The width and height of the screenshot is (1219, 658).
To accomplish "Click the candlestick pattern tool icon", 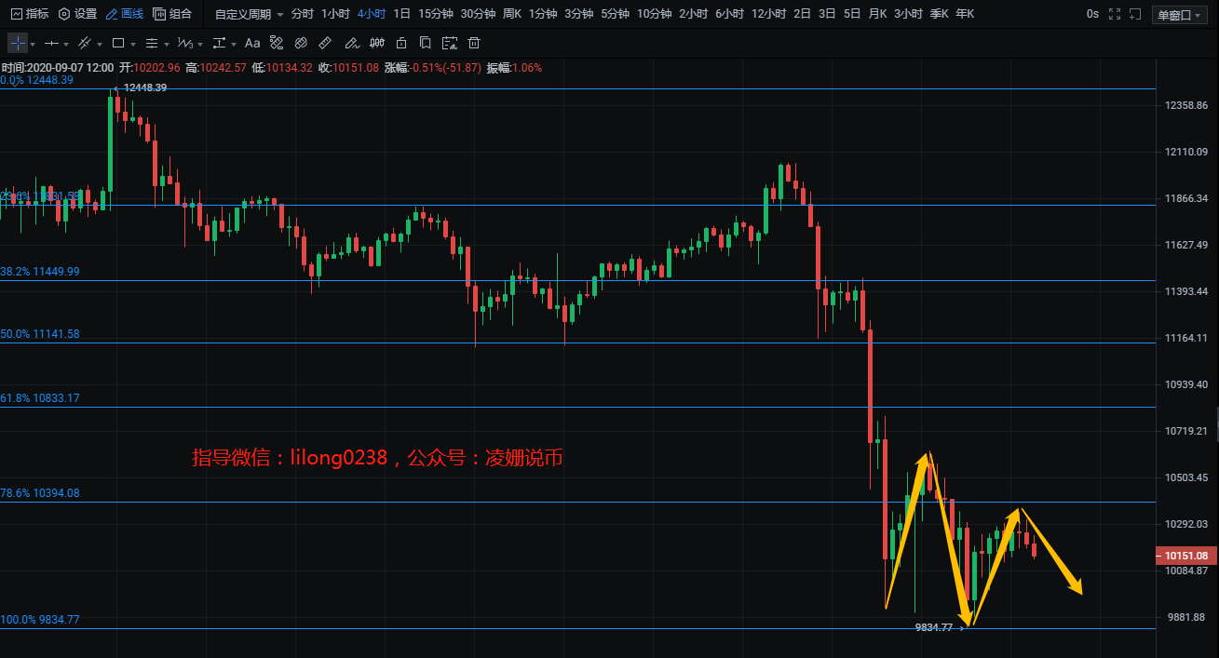I will [376, 44].
